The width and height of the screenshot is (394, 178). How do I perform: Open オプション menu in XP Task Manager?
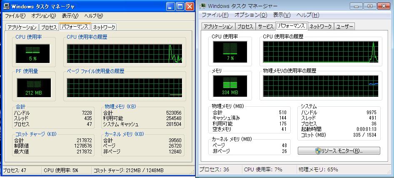point(43,16)
